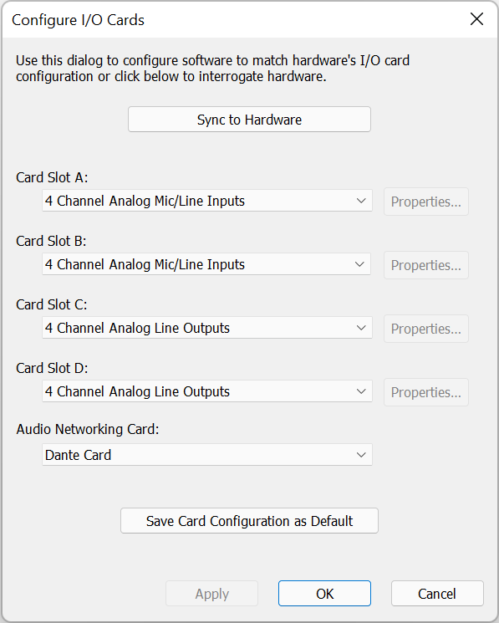Save Card Configuration as Default

click(x=249, y=520)
